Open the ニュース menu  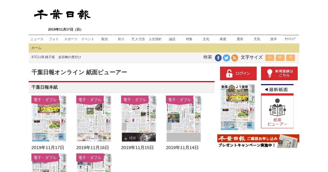tap(37, 39)
